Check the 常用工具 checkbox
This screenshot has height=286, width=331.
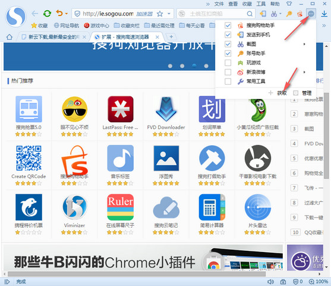coord(228,81)
